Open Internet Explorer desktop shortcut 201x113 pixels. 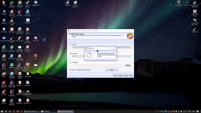click(4, 48)
